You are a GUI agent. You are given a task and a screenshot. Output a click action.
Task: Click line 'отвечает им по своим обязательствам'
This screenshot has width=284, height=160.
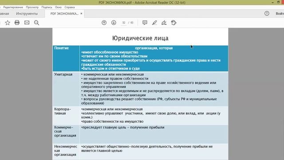click(114, 56)
